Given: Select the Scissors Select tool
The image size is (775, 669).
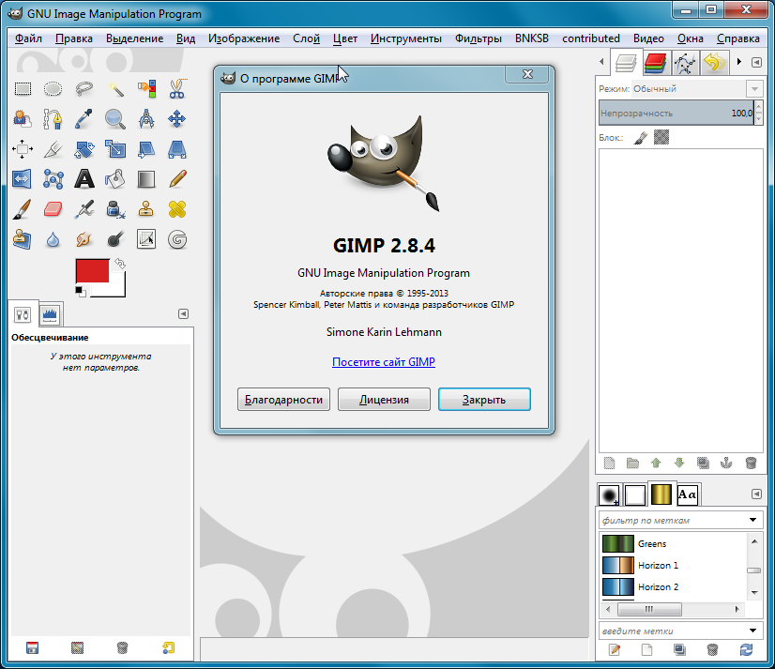Looking at the screenshot, I should coord(177,89).
